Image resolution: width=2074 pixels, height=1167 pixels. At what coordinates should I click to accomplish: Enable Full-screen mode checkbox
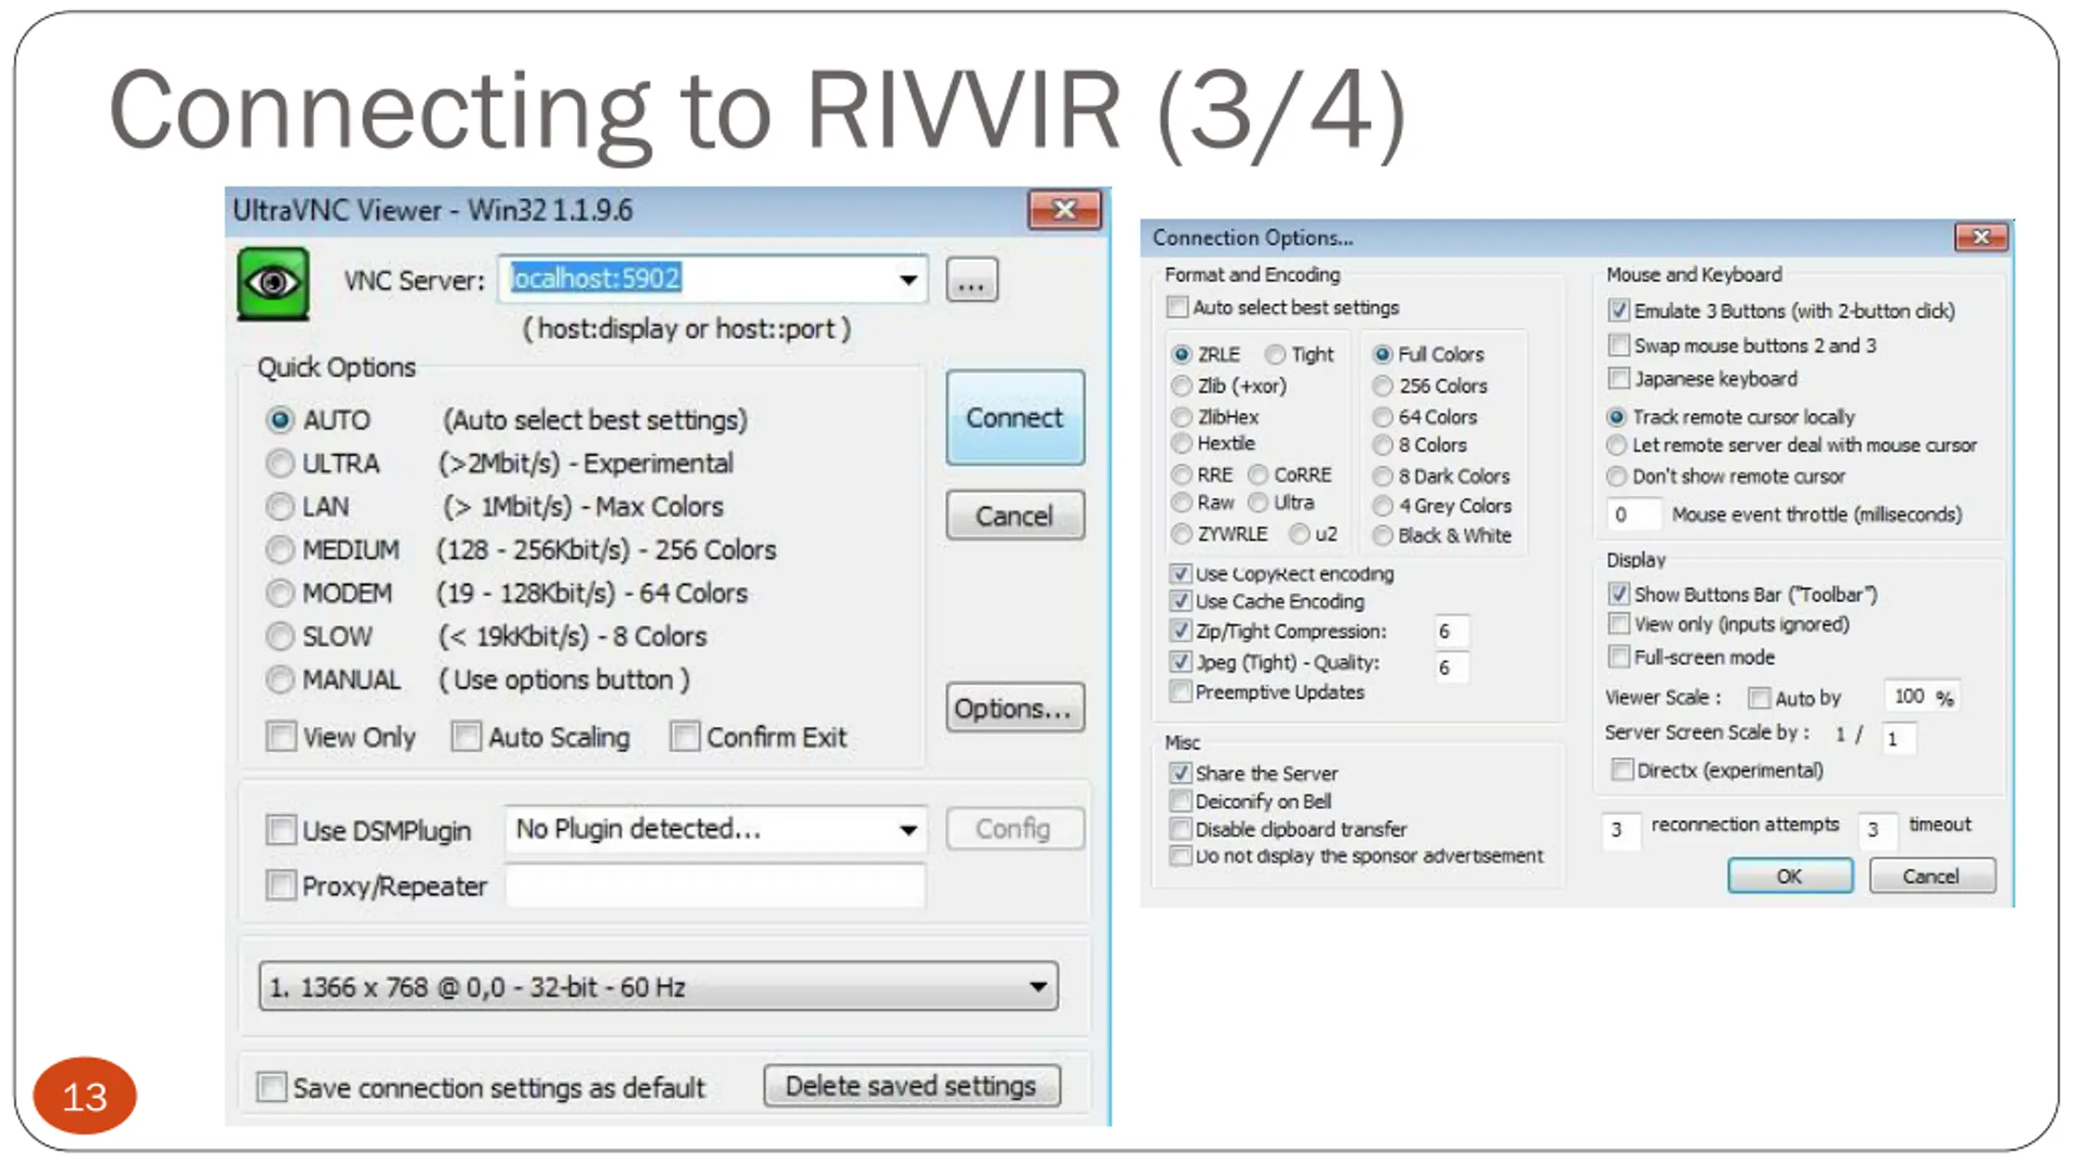tap(1619, 656)
